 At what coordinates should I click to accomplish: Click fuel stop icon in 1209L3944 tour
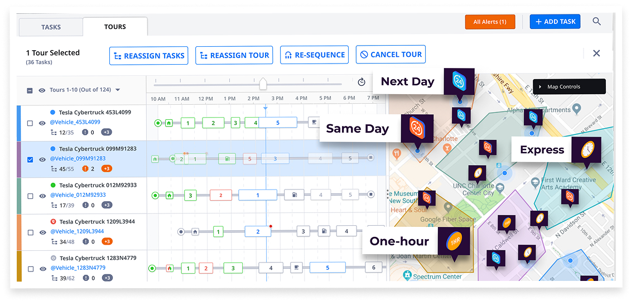pos(324,231)
